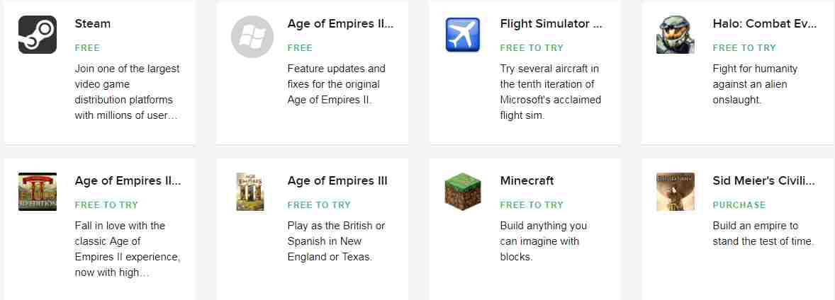Open Flight Simulator title link

click(x=551, y=23)
